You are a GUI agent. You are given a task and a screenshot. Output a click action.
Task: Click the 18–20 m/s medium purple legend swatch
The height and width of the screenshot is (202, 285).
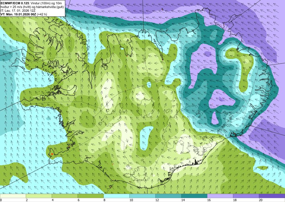point(246,196)
